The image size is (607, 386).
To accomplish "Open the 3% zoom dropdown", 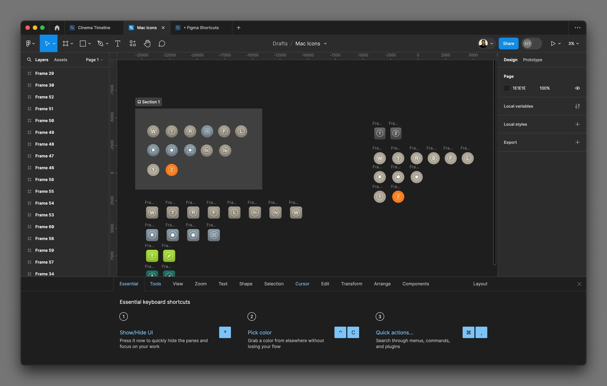I will coord(573,44).
